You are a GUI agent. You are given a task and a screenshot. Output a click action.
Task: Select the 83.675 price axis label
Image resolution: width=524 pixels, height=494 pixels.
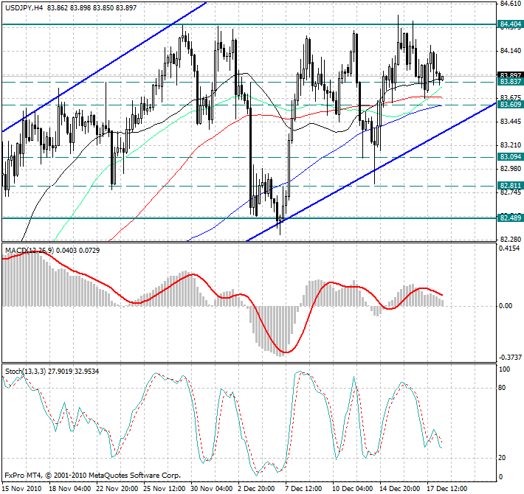pyautogui.click(x=510, y=98)
